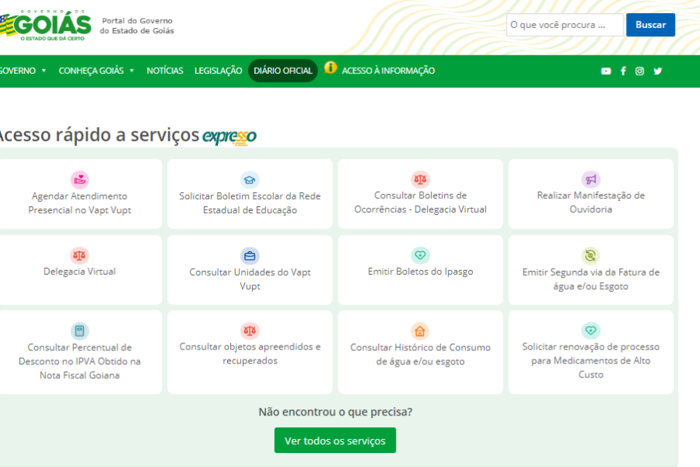
Task: Focus the 'O que você procura' search field
Action: [565, 25]
